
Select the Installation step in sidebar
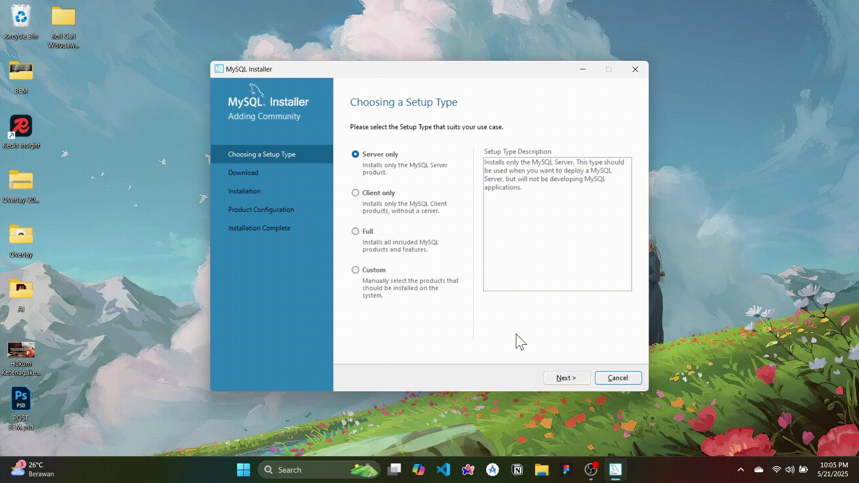pyautogui.click(x=244, y=191)
